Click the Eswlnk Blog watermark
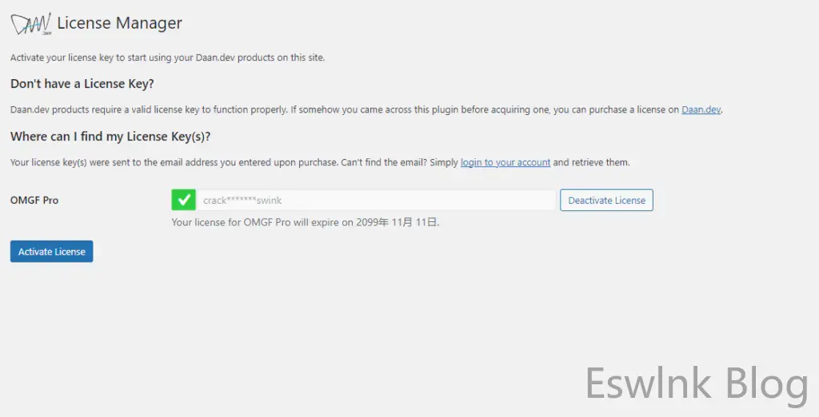Screen dimensions: 819x417 click(x=696, y=383)
